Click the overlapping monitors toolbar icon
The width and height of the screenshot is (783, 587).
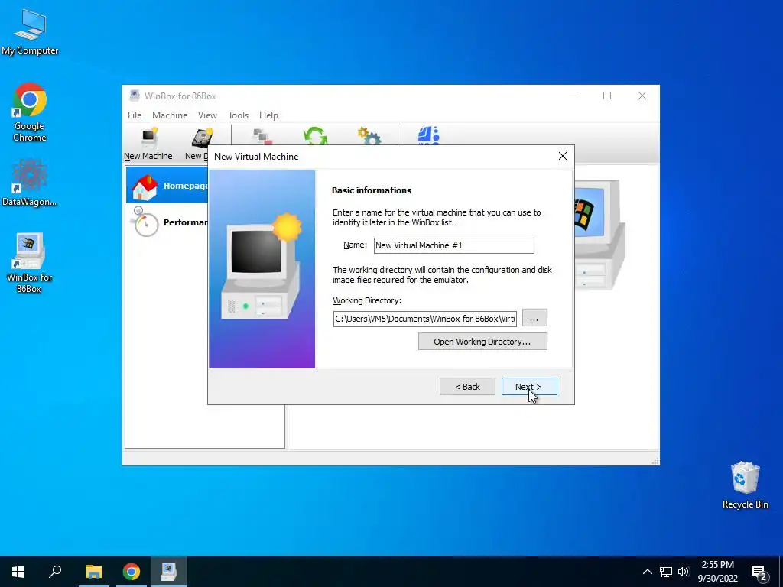click(x=262, y=136)
